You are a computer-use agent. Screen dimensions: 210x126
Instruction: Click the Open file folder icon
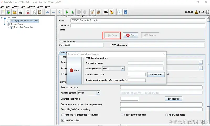[x=14, y=12]
